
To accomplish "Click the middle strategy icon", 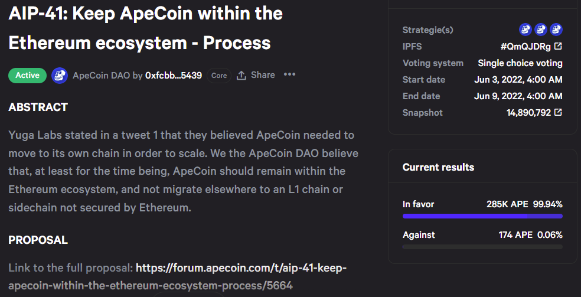I will (x=541, y=30).
